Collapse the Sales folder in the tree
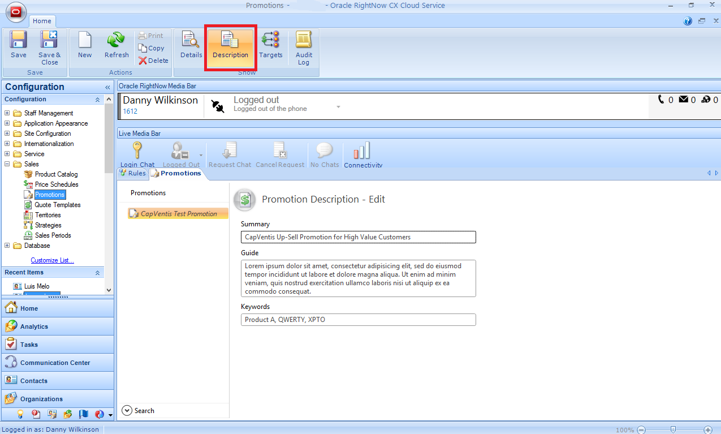This screenshot has width=721, height=434. tap(7, 164)
